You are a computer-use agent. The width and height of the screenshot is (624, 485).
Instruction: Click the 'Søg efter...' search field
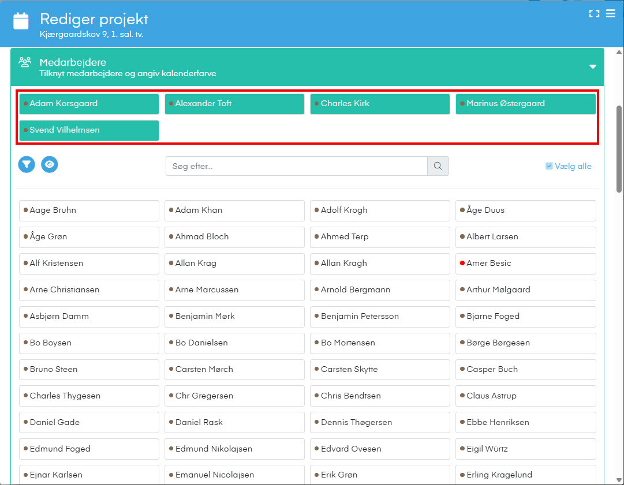tap(296, 166)
